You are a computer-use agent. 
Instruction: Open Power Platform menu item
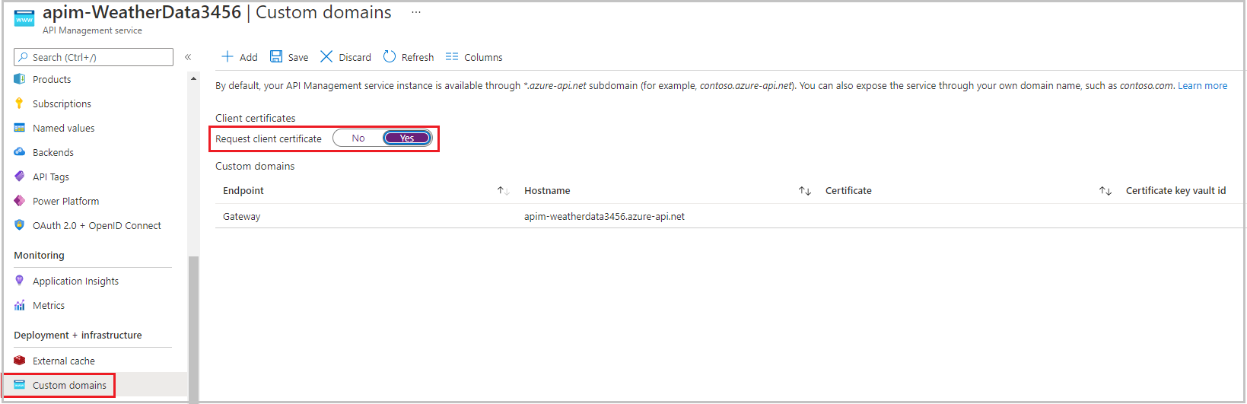66,201
